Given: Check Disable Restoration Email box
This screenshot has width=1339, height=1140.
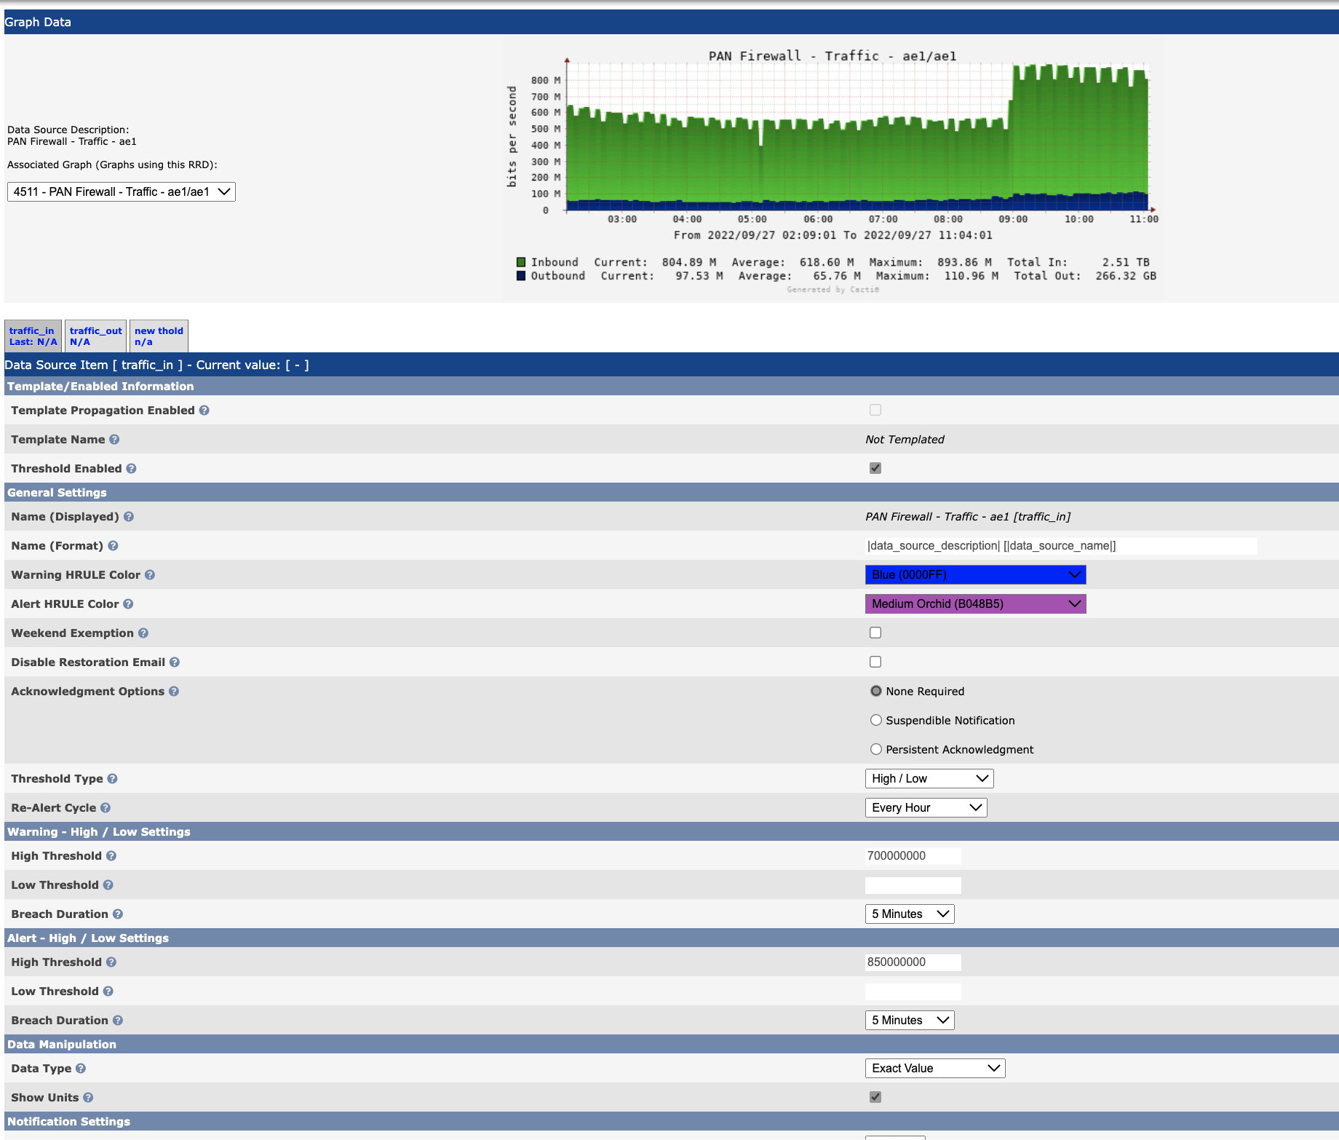Looking at the screenshot, I should [x=875, y=662].
